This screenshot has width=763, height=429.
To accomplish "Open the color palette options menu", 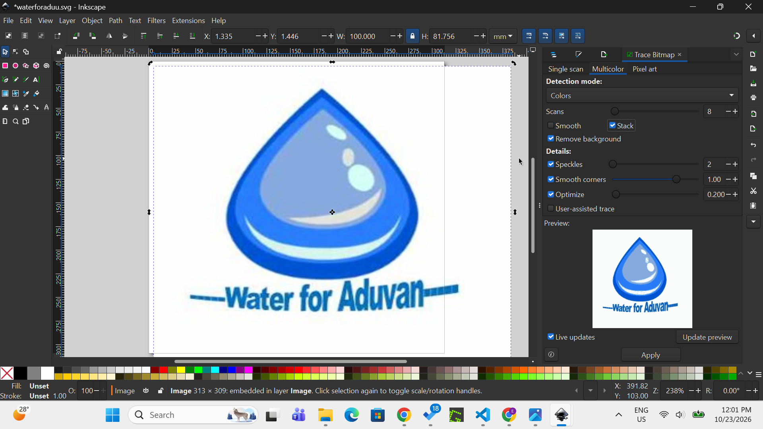I will (x=759, y=375).
